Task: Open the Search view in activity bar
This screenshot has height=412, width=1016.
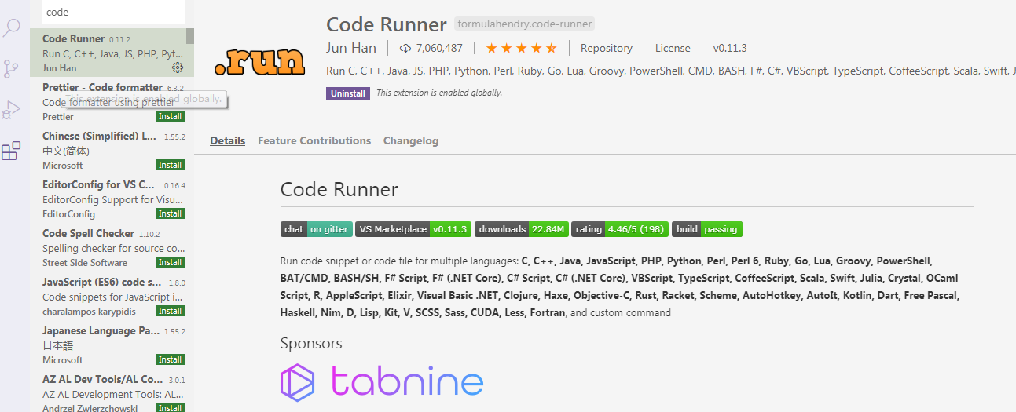Action: 12,29
